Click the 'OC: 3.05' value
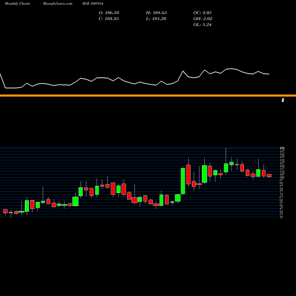This screenshot has width=296, height=296. [x=202, y=13]
